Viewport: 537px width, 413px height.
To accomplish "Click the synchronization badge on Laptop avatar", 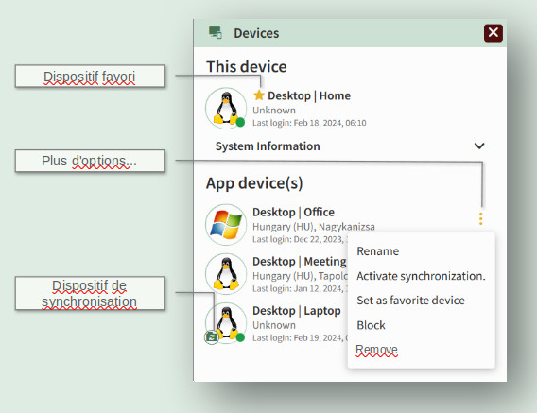I will coord(212,337).
